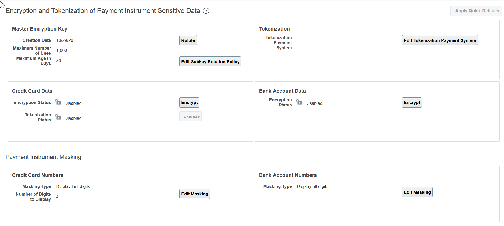Click the Creation Date value 10/29/20
Image resolution: width=504 pixels, height=226 pixels.
coord(64,40)
